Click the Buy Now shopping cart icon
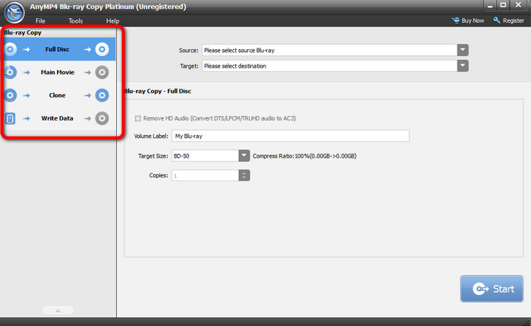531x326 pixels. click(455, 20)
